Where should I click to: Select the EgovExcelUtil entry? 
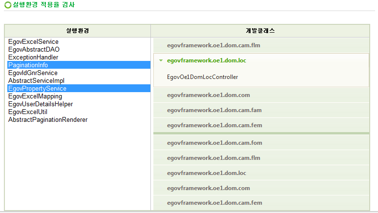coord(28,112)
